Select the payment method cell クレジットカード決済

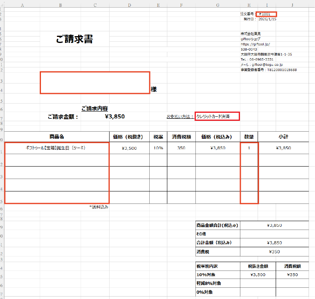(x=217, y=116)
